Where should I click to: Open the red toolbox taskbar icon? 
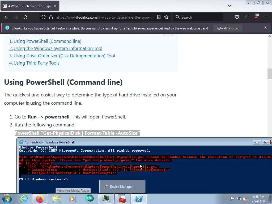pyautogui.click(x=122, y=199)
